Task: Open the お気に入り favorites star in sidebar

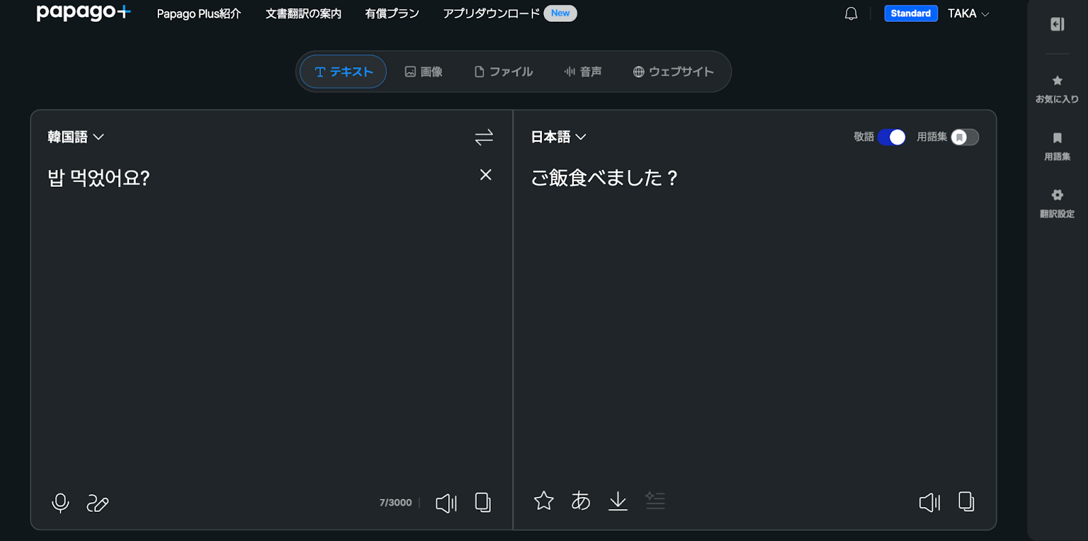Action: pos(1057,89)
